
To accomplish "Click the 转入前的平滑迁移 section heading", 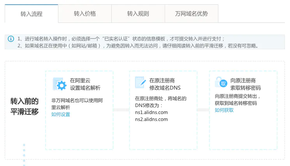I will (x=24, y=107).
